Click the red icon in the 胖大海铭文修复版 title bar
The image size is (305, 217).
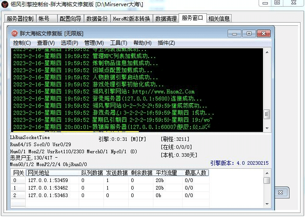pos(14,33)
